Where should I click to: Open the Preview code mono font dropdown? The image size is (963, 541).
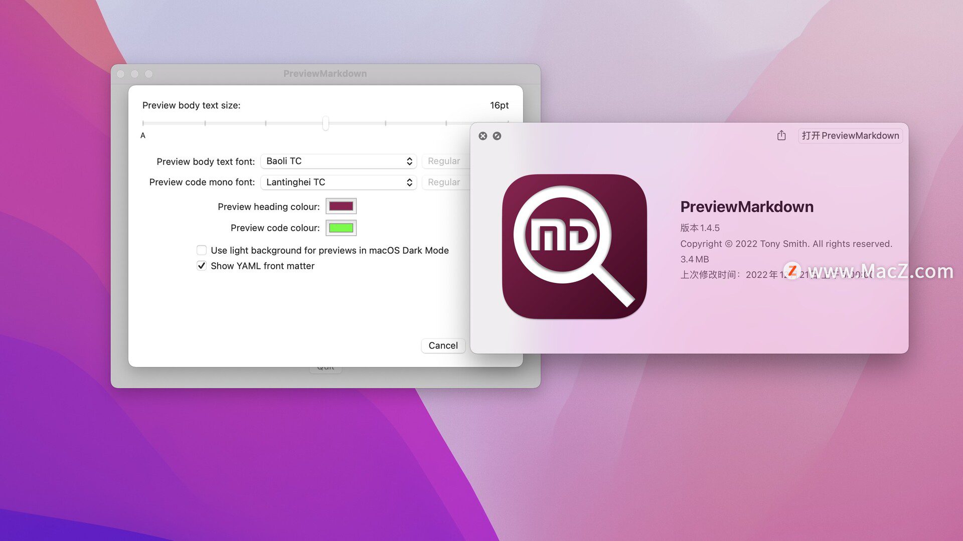pyautogui.click(x=339, y=182)
